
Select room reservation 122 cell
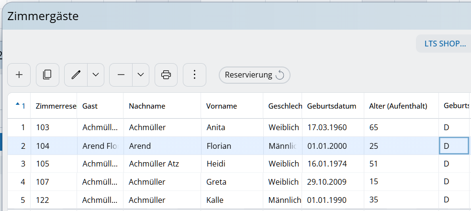coord(43,200)
